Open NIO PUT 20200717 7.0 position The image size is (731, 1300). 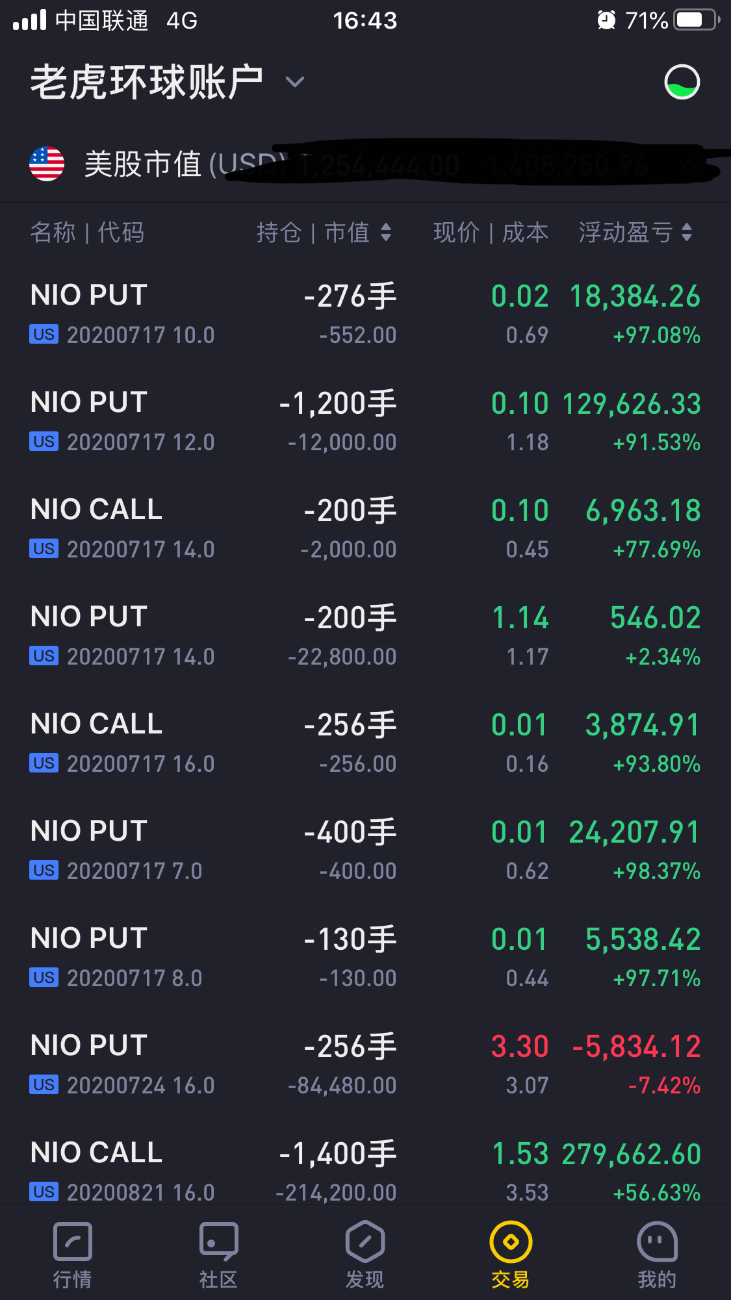coord(365,850)
